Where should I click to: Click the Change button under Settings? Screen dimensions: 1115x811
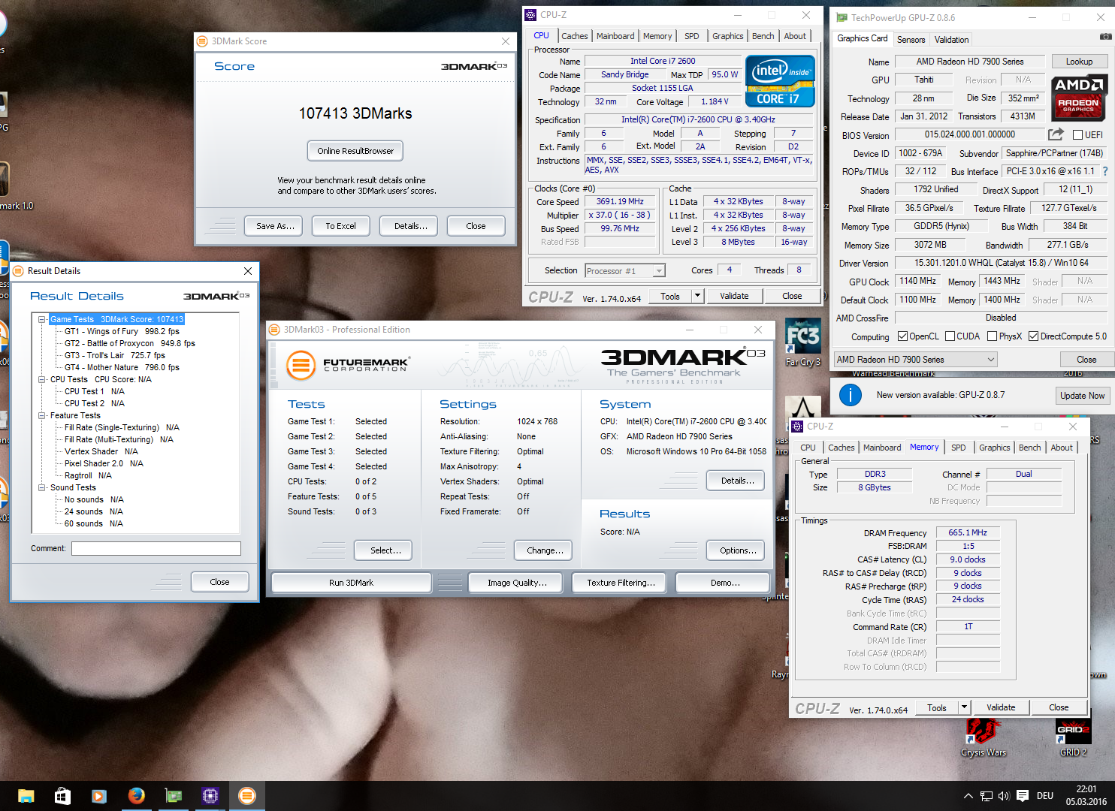(x=543, y=550)
